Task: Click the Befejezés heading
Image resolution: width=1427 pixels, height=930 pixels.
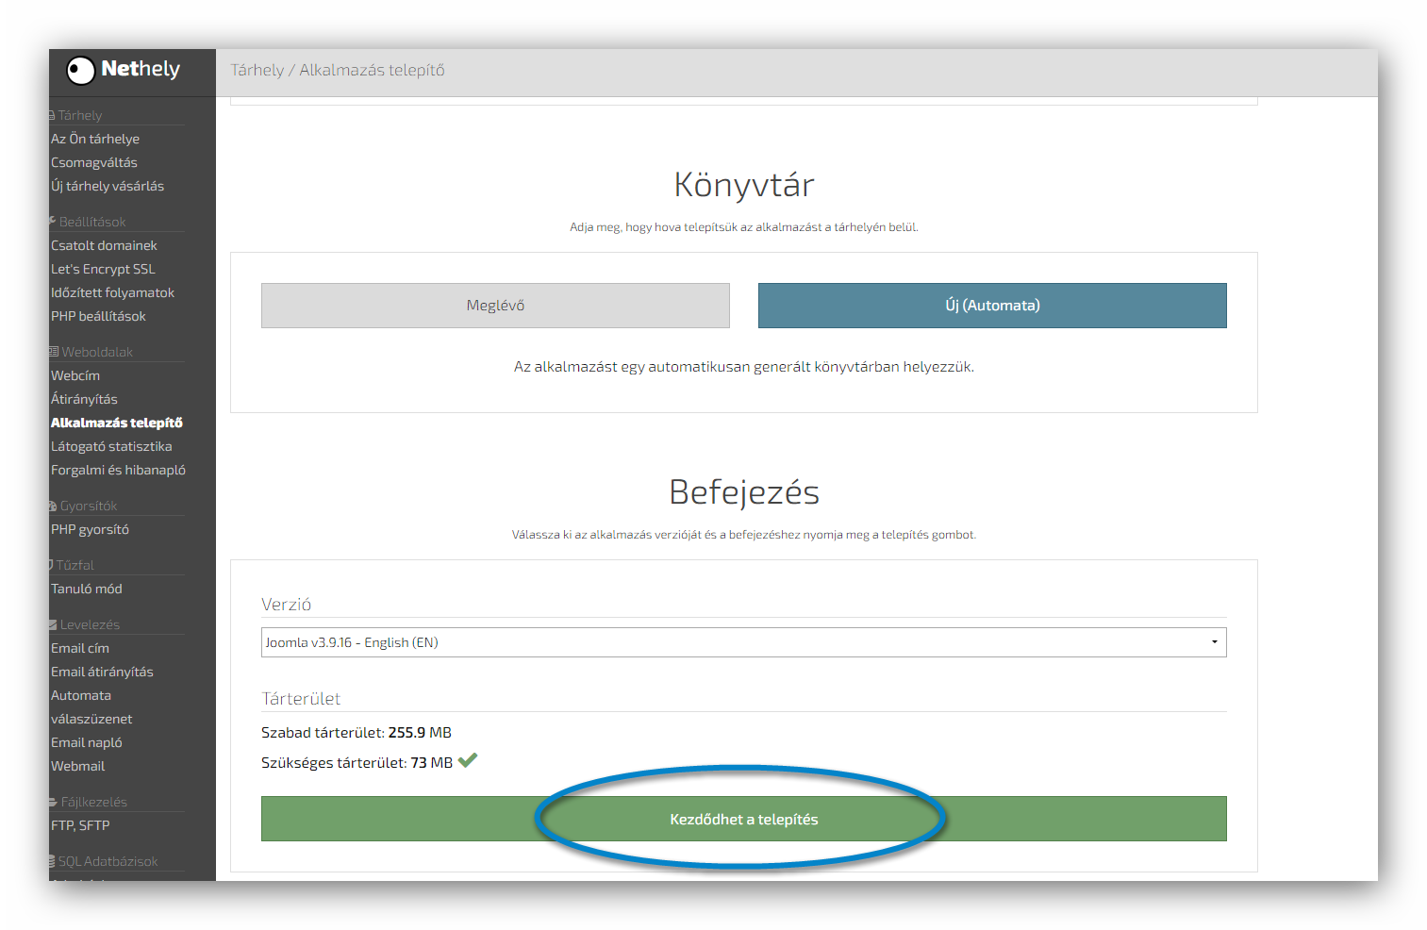Action: click(x=744, y=492)
